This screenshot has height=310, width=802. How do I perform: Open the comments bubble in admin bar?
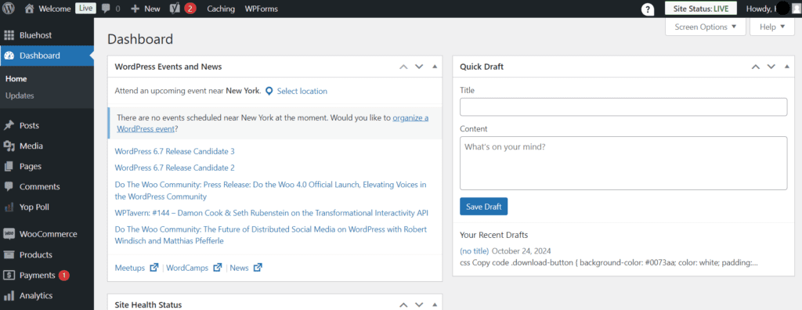(110, 9)
